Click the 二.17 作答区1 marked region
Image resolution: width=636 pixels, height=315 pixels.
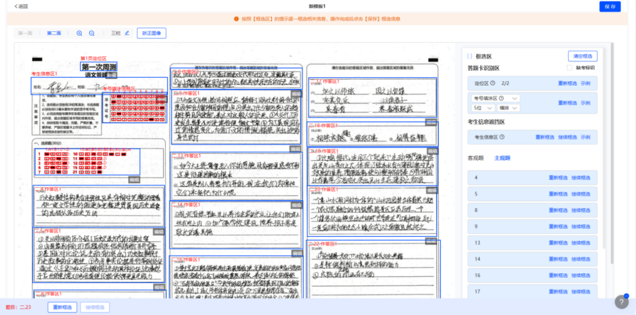pyautogui.click(x=372, y=98)
